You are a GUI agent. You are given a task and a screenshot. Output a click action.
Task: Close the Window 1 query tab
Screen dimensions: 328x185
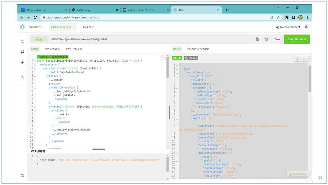click(x=44, y=27)
